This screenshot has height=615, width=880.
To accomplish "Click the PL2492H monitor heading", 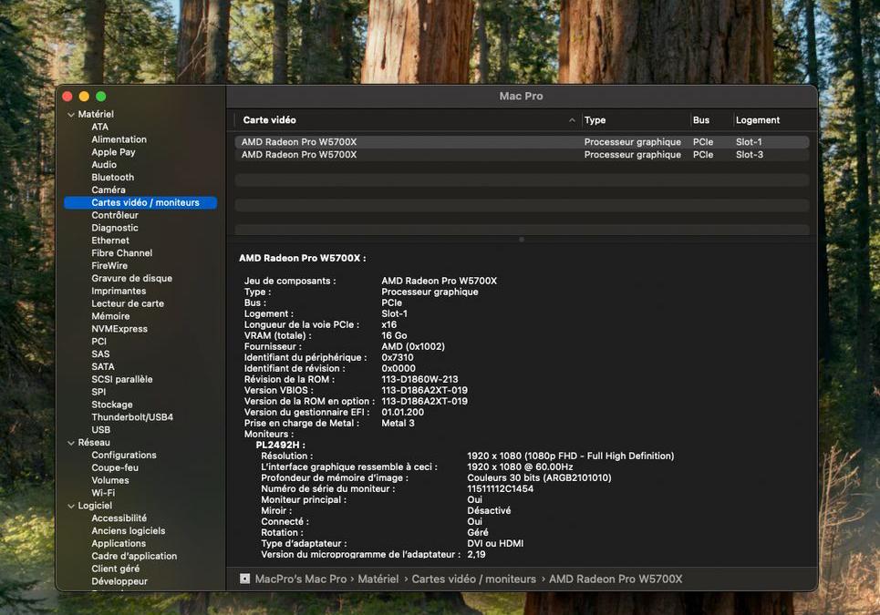I will (280, 445).
